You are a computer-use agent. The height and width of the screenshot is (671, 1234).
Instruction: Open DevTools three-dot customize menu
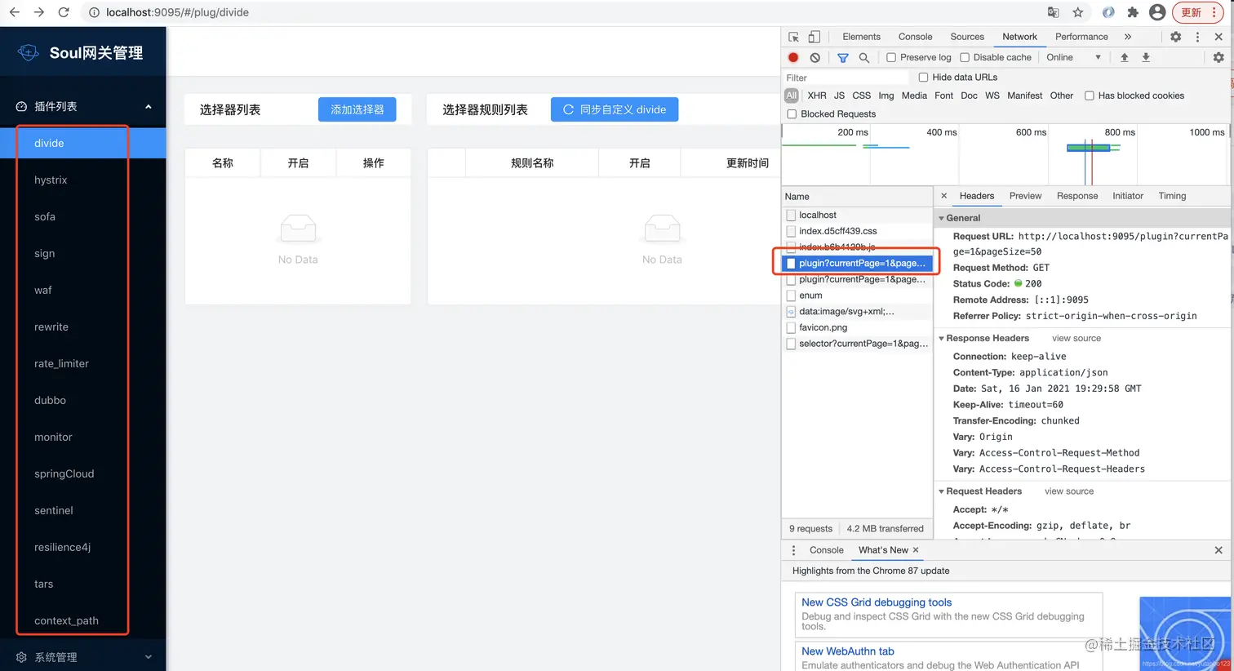pyautogui.click(x=1197, y=37)
